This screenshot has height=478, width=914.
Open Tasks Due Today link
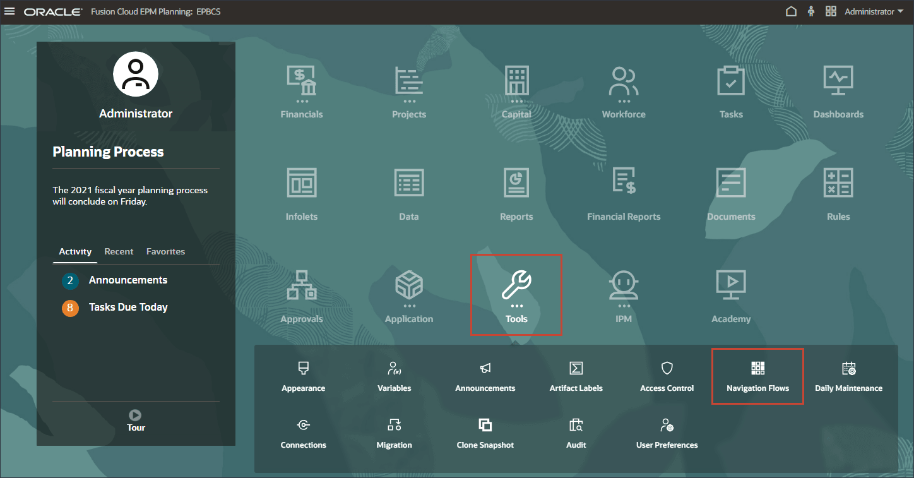[x=128, y=308]
